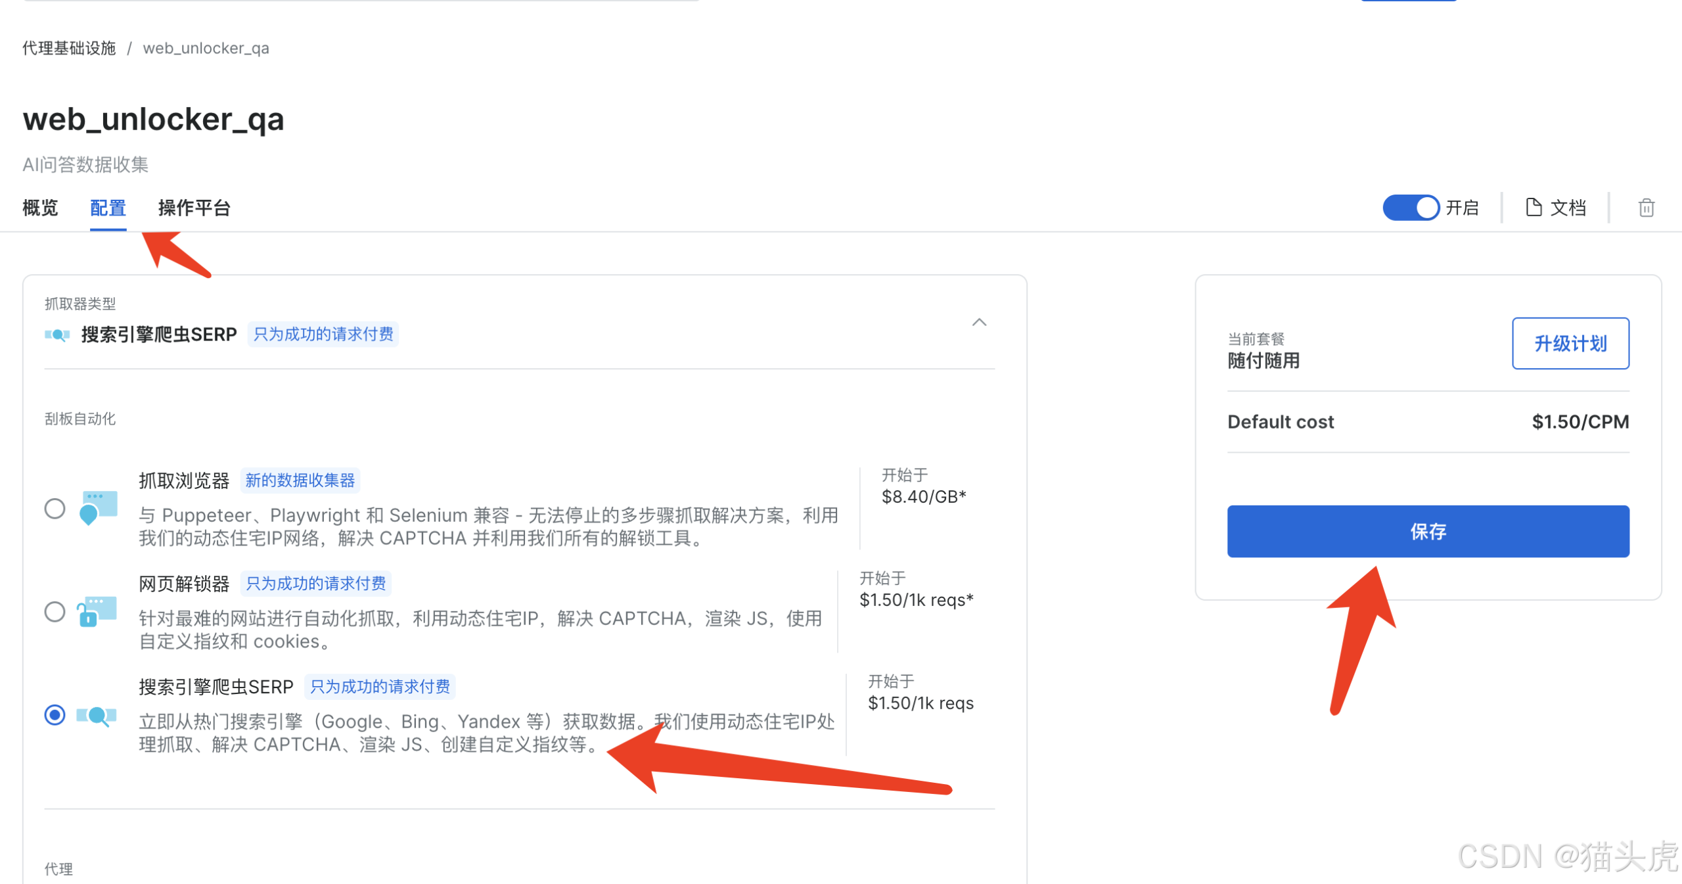Disable the 开启 toggle switch

[1411, 207]
